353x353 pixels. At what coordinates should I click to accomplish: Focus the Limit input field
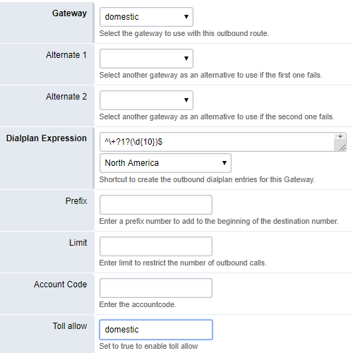156,246
